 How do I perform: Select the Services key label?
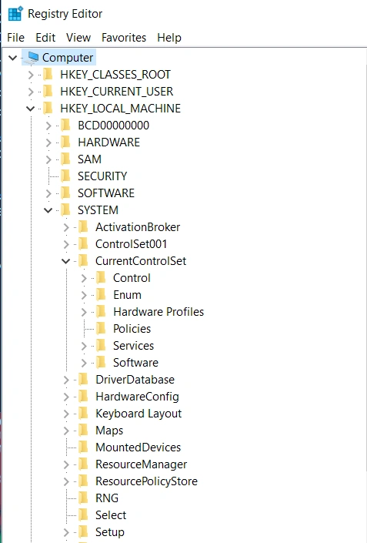tap(134, 346)
